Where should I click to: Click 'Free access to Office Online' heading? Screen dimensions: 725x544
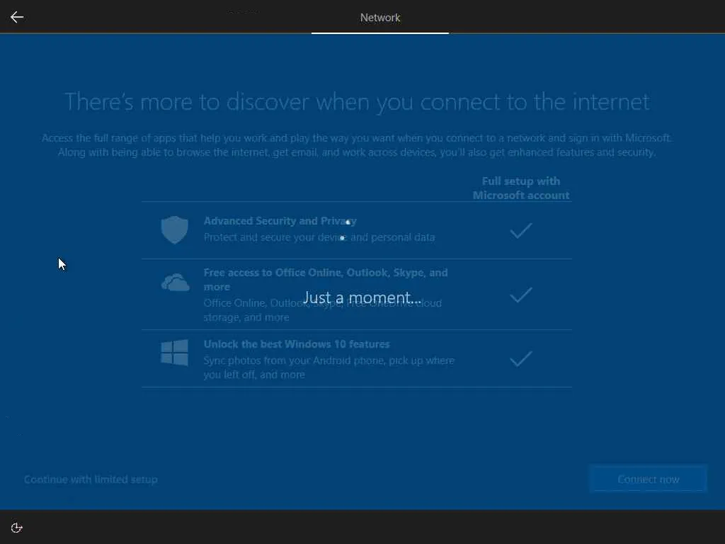click(326, 279)
